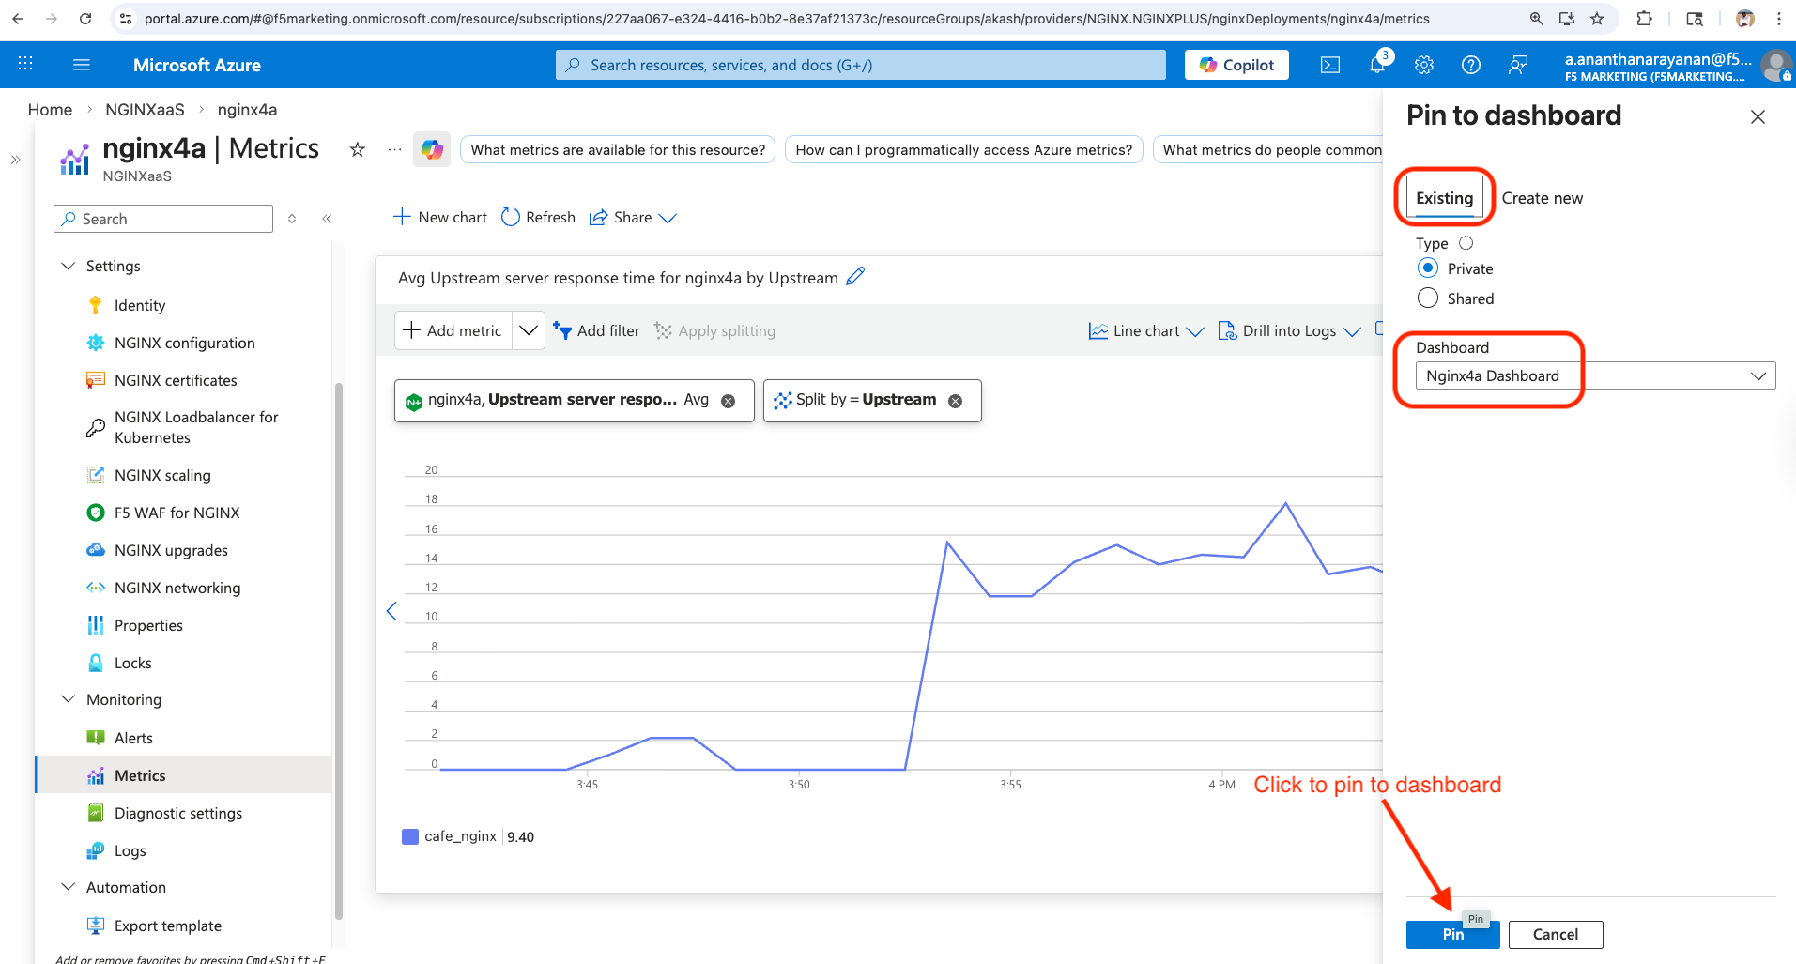The width and height of the screenshot is (1796, 964).
Task: Click Refresh in the metrics toolbar
Action: coord(538,218)
